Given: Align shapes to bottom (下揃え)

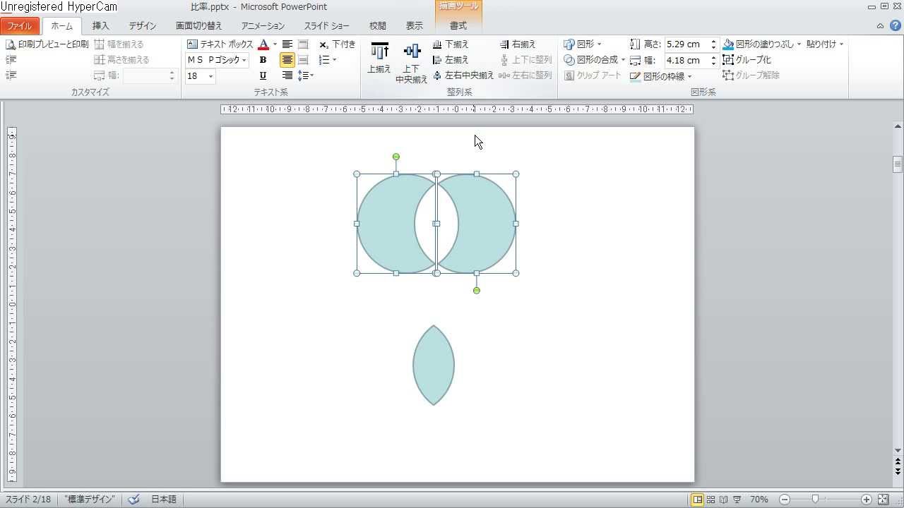Looking at the screenshot, I should coord(451,44).
